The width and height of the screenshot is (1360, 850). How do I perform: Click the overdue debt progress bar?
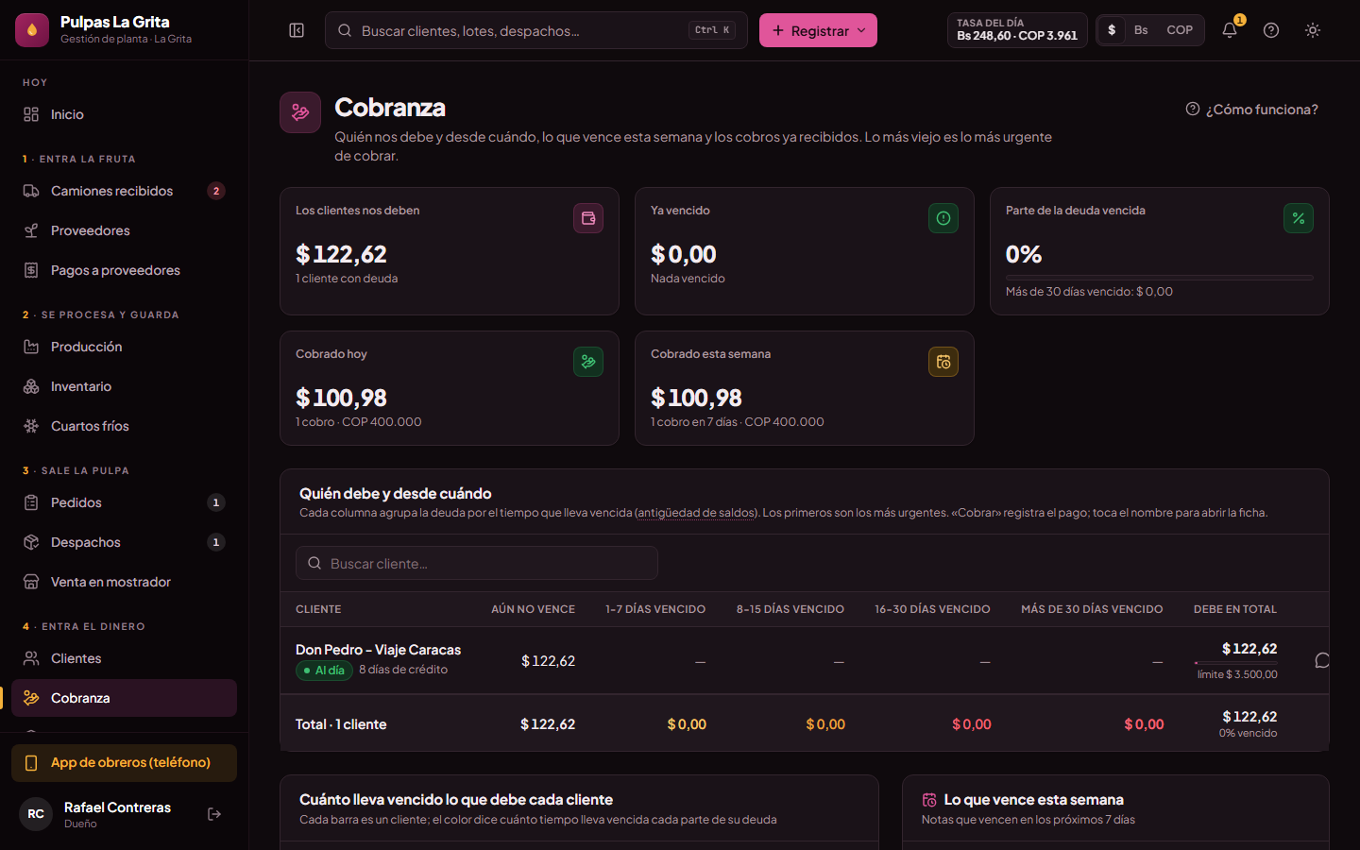coord(1160,278)
